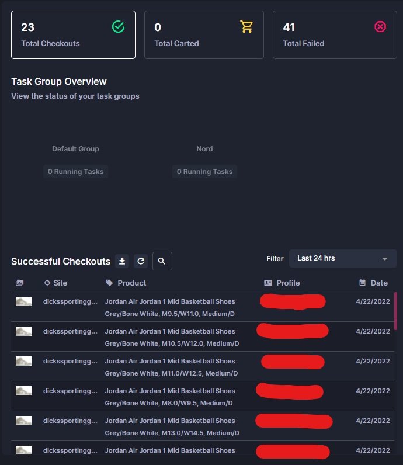This screenshot has height=465, width=403.
Task: Click product text 'Grey/Bone White, M9.5/W11.0, Medium/D'
Action: pos(169,314)
